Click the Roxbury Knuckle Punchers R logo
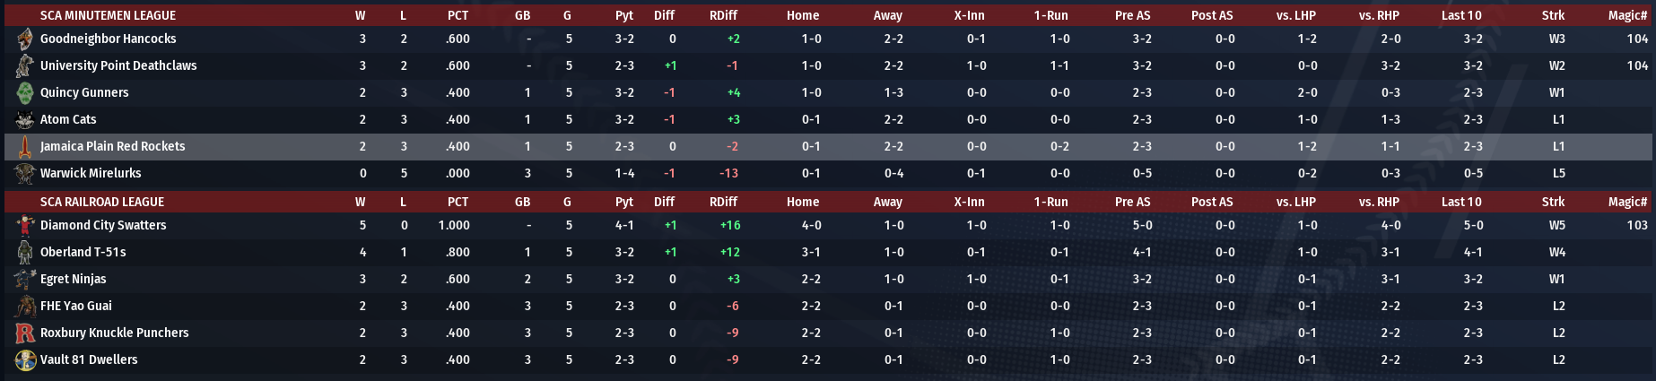Image resolution: width=1656 pixels, height=381 pixels. (25, 333)
